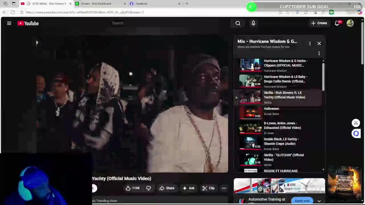This screenshot has height=205, width=365.
Task: Expand the Automotive Training ad chevron
Action: (319, 201)
